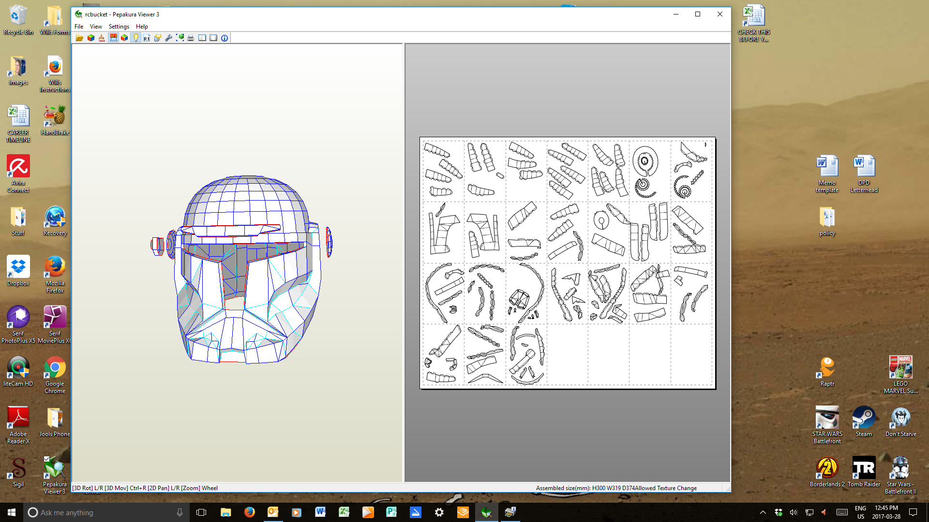This screenshot has width=929, height=522.
Task: Toggle the light bulb lighting icon
Action: tap(135, 38)
